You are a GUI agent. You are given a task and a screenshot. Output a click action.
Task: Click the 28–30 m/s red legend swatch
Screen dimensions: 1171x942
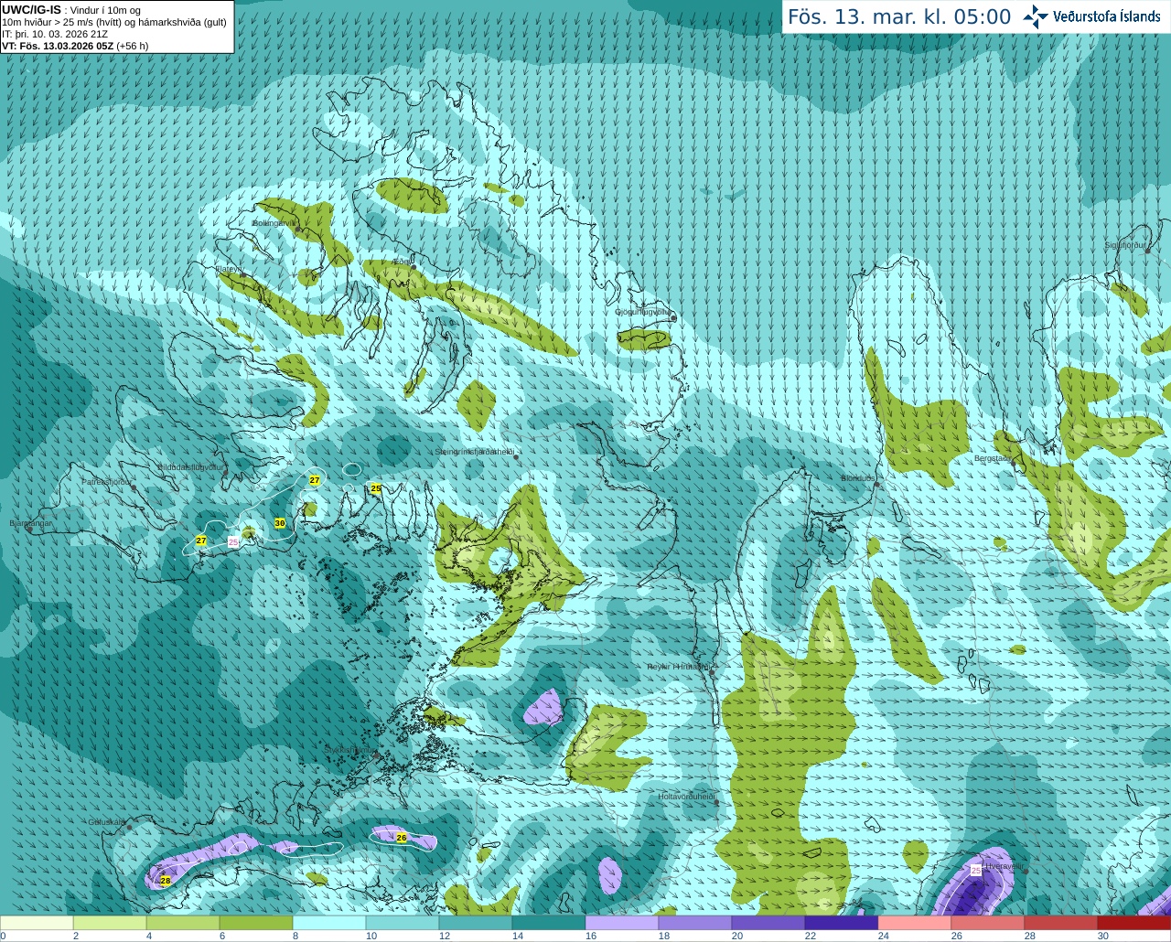1061,923
